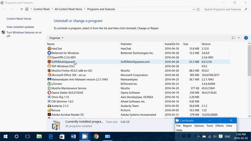Expand the chevron after Control Panel breadcrumb
The width and height of the screenshot is (251, 141).
pyautogui.click(x=52, y=9)
